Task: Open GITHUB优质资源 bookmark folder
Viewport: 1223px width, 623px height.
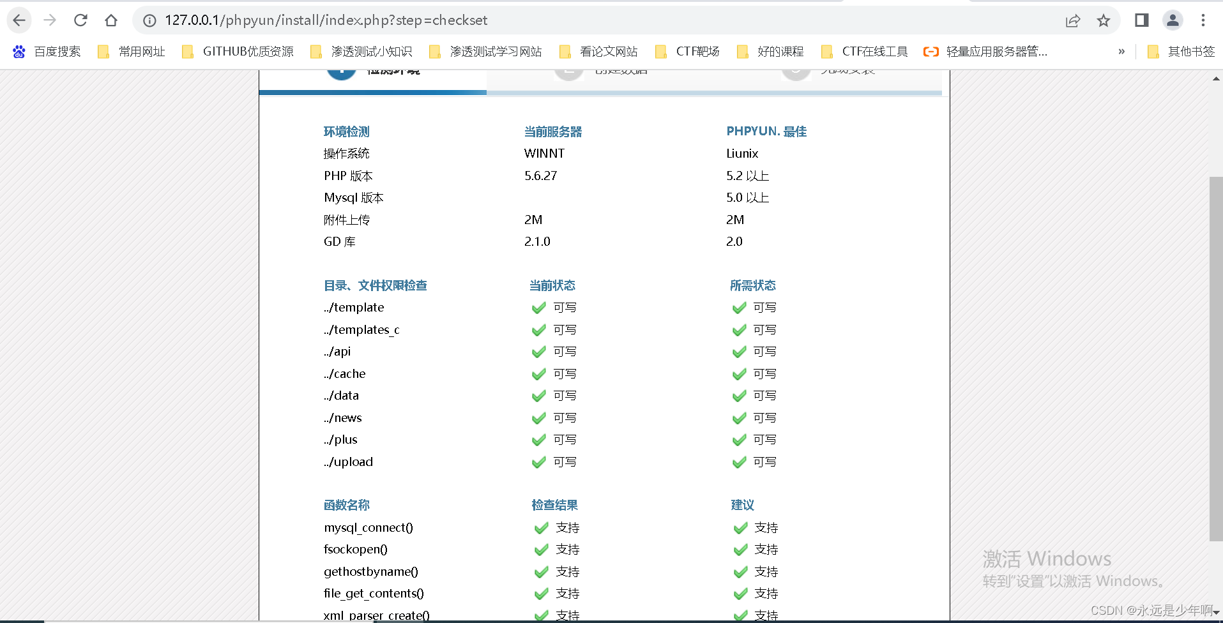Action: (x=238, y=52)
